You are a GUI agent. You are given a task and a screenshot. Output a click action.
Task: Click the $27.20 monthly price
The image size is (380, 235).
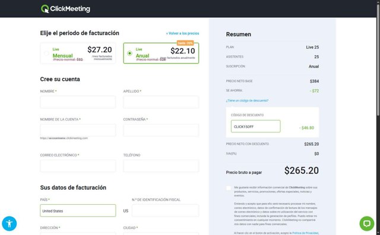(x=100, y=50)
